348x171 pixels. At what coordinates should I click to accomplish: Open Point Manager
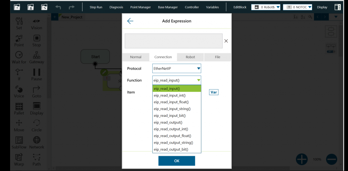tap(140, 7)
